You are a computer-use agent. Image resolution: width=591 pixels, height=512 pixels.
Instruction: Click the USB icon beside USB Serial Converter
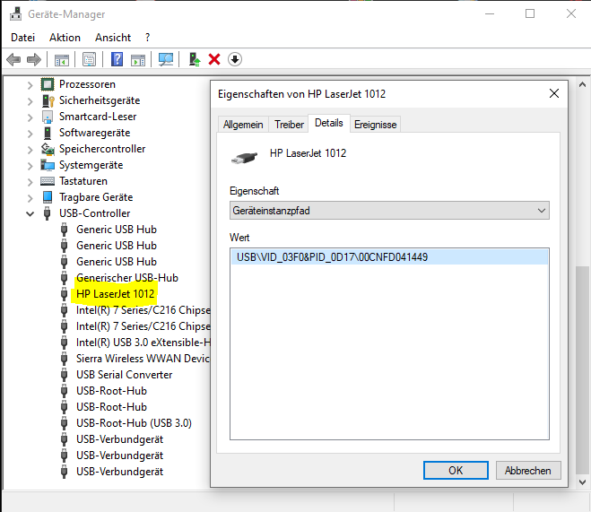point(65,375)
